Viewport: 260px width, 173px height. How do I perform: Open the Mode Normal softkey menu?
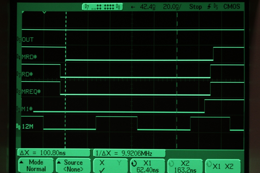36,166
